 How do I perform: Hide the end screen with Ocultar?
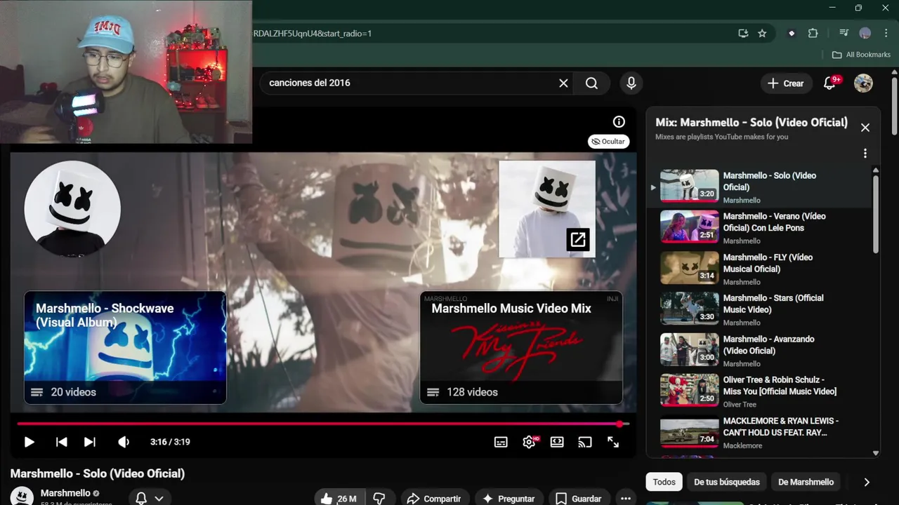click(608, 142)
